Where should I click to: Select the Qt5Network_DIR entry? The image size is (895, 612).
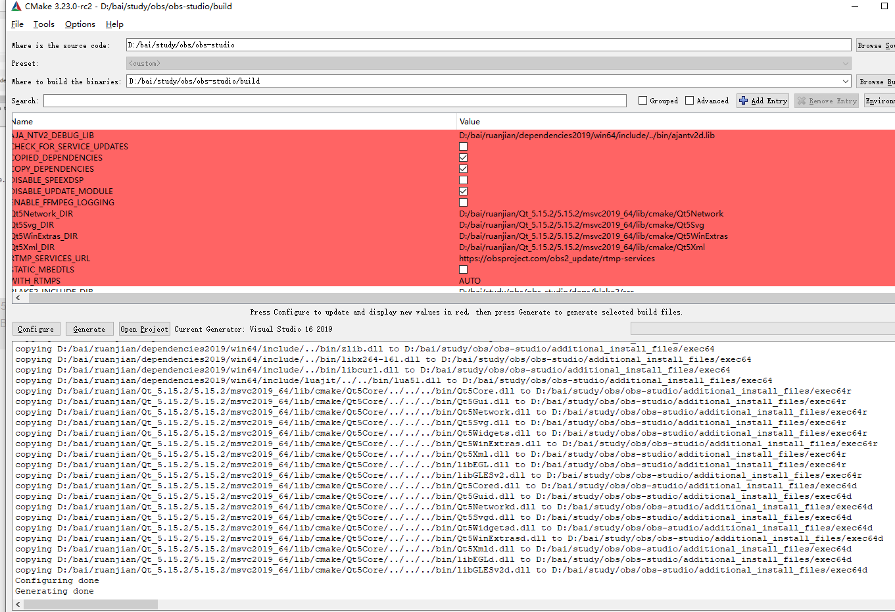[x=42, y=214]
